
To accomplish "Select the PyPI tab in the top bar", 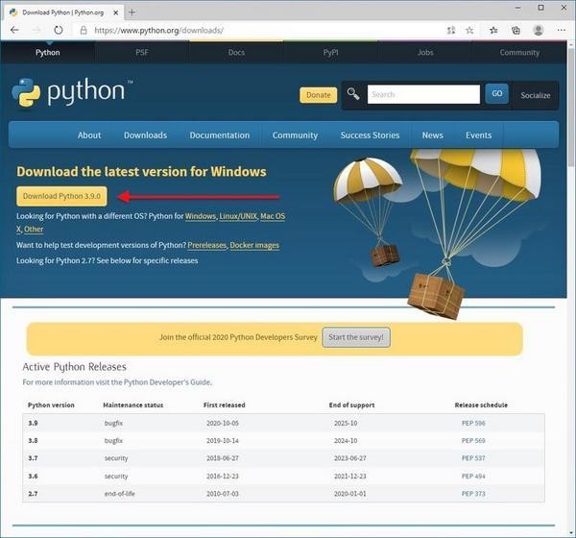I will pos(330,53).
